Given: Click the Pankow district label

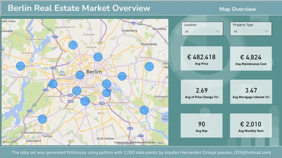Looking at the screenshot, I should point(91,47).
